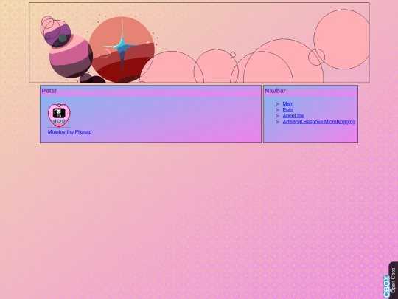Open the Main navbar link
398x299 pixels.
288,104
